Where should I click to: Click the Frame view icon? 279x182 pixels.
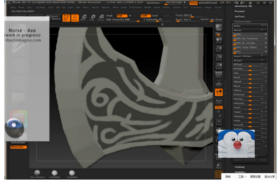pos(219,122)
